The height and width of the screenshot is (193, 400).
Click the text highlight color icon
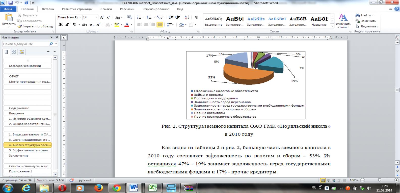tap(116, 25)
